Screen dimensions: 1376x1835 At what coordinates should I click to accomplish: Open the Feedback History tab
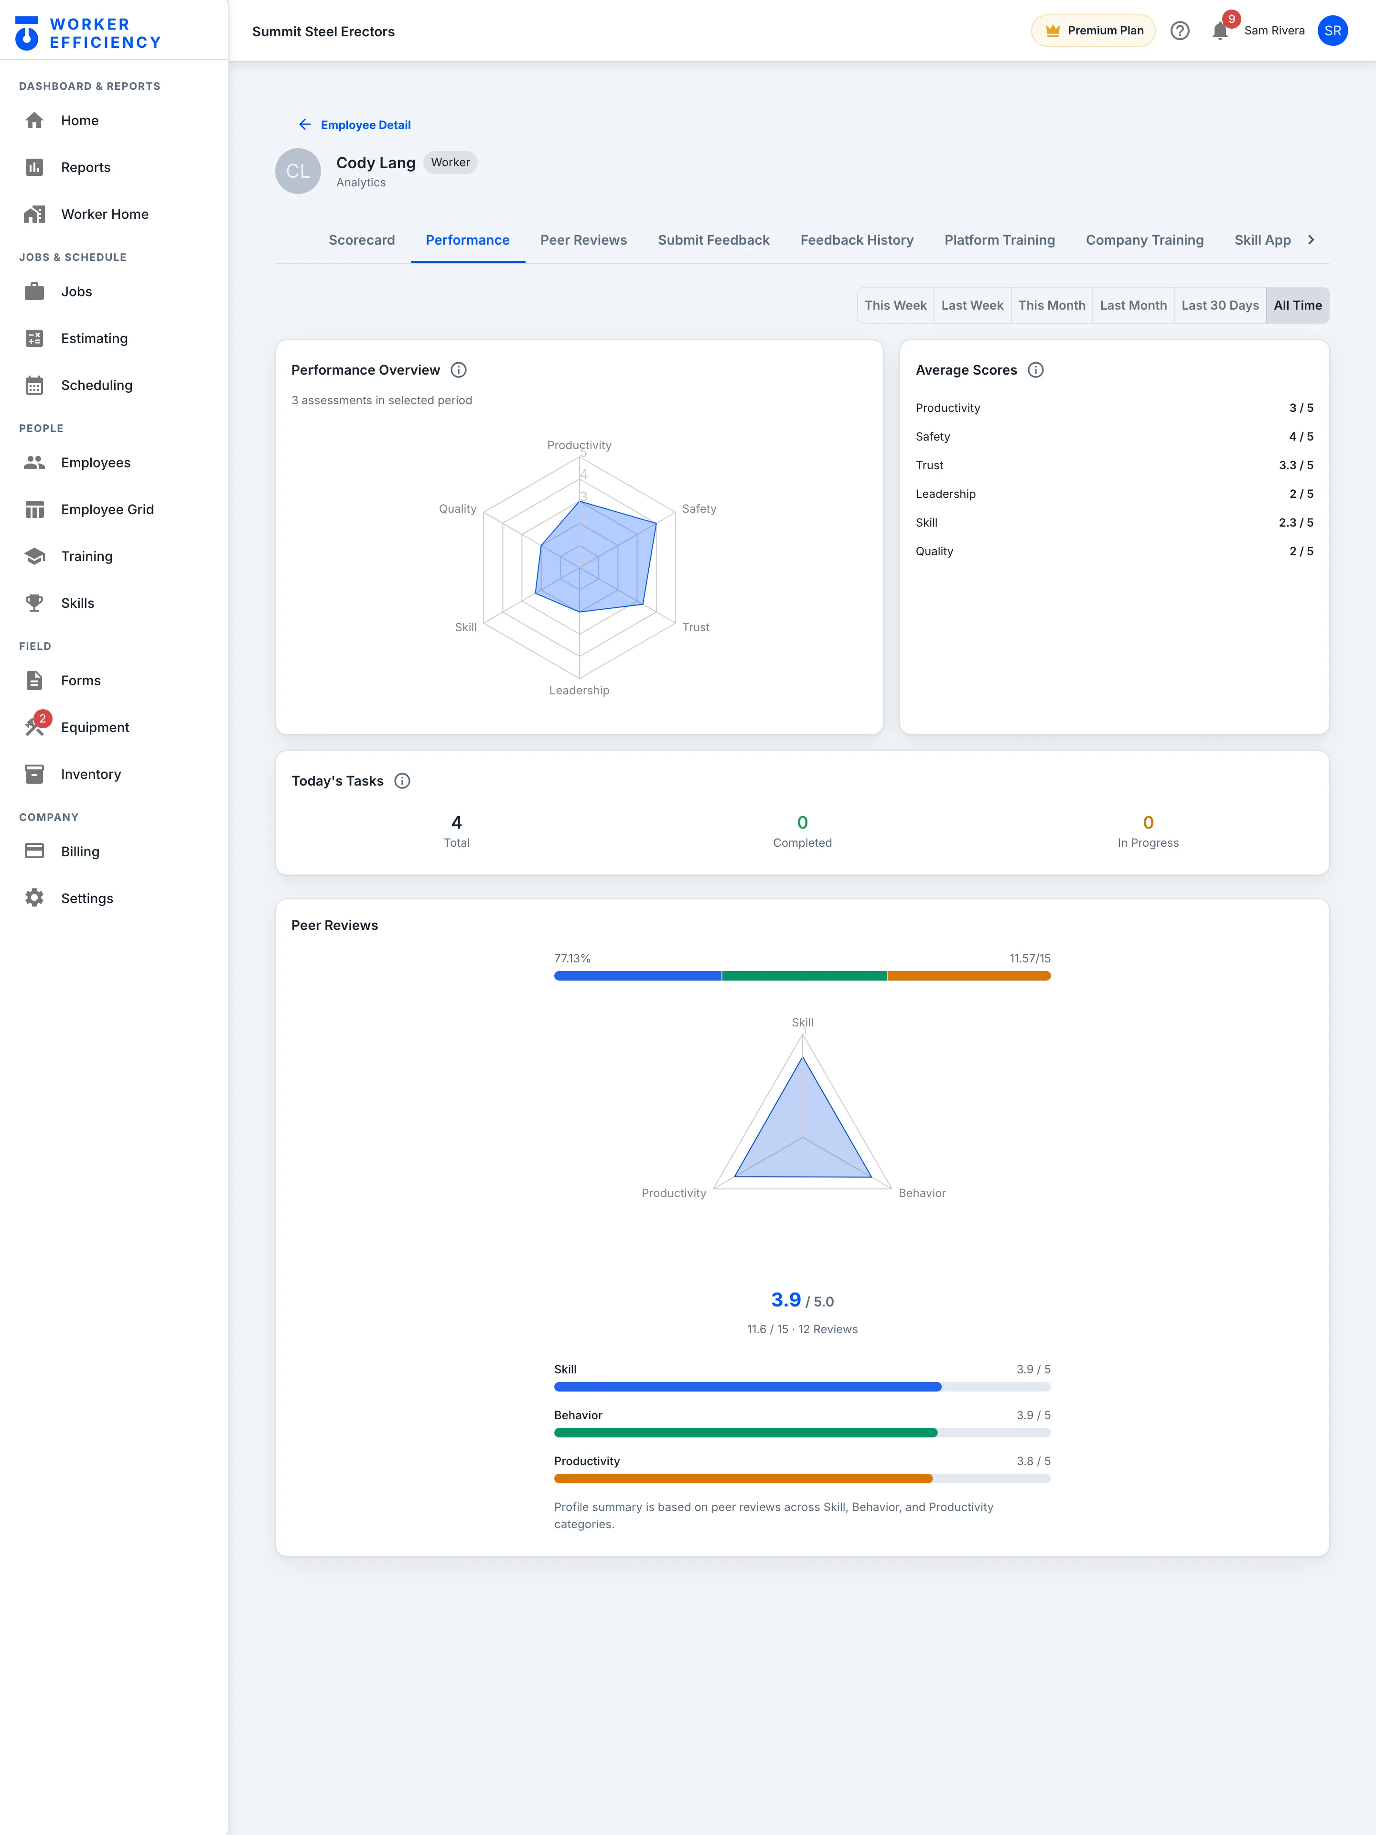(857, 240)
